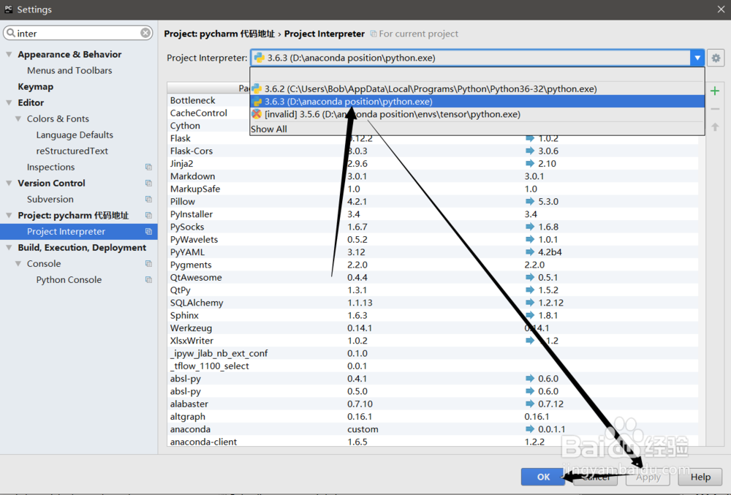
Task: Click into the settings search field
Action: coord(78,33)
